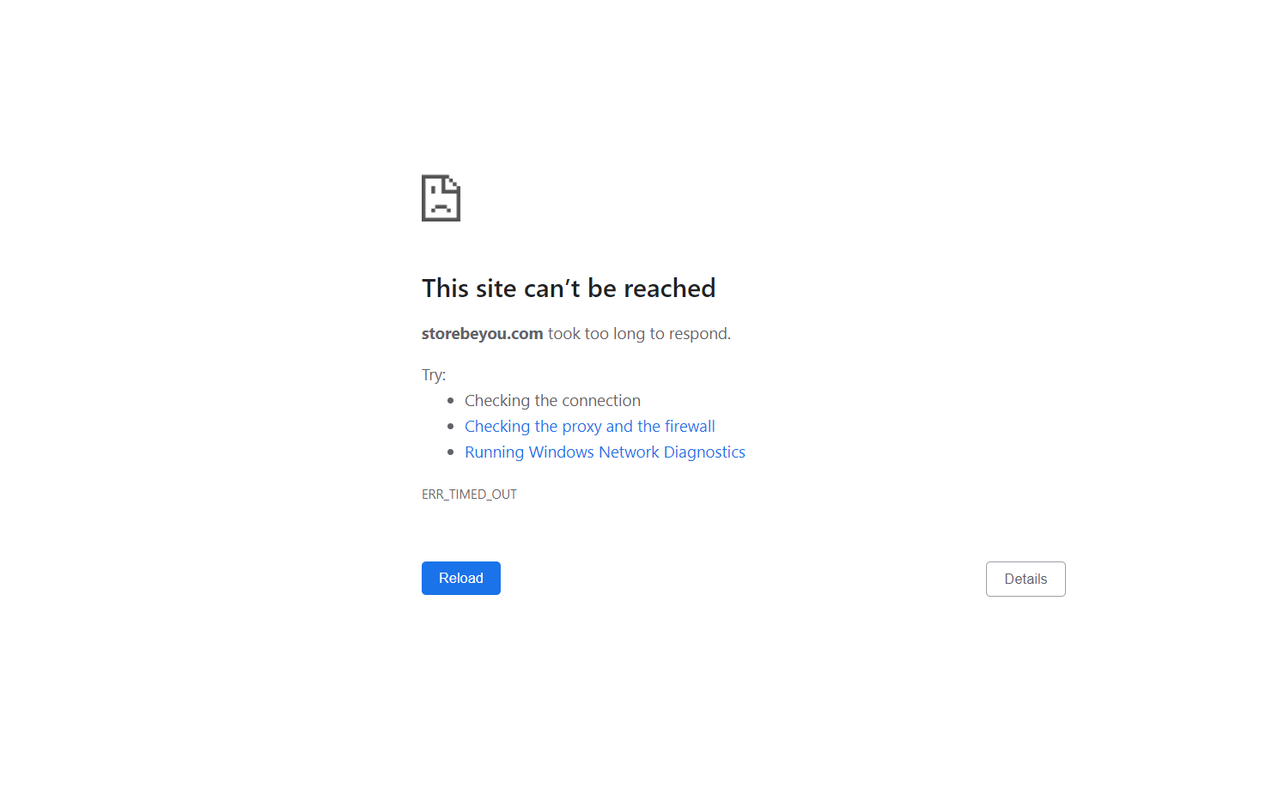Viewport: 1266px width, 795px height.
Task: Open the Details button
Action: [x=1026, y=579]
